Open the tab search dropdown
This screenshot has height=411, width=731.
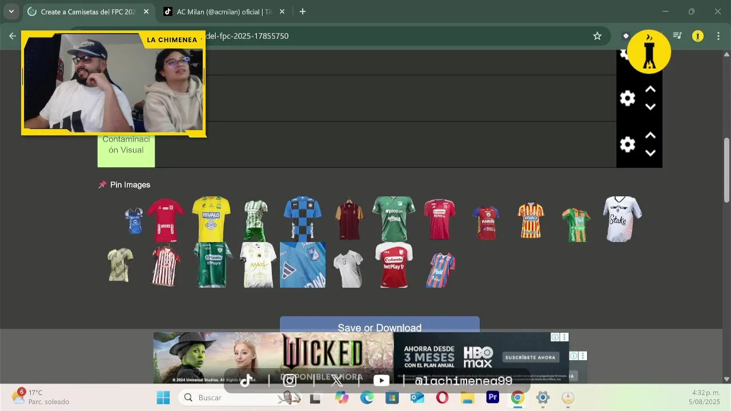pyautogui.click(x=11, y=11)
